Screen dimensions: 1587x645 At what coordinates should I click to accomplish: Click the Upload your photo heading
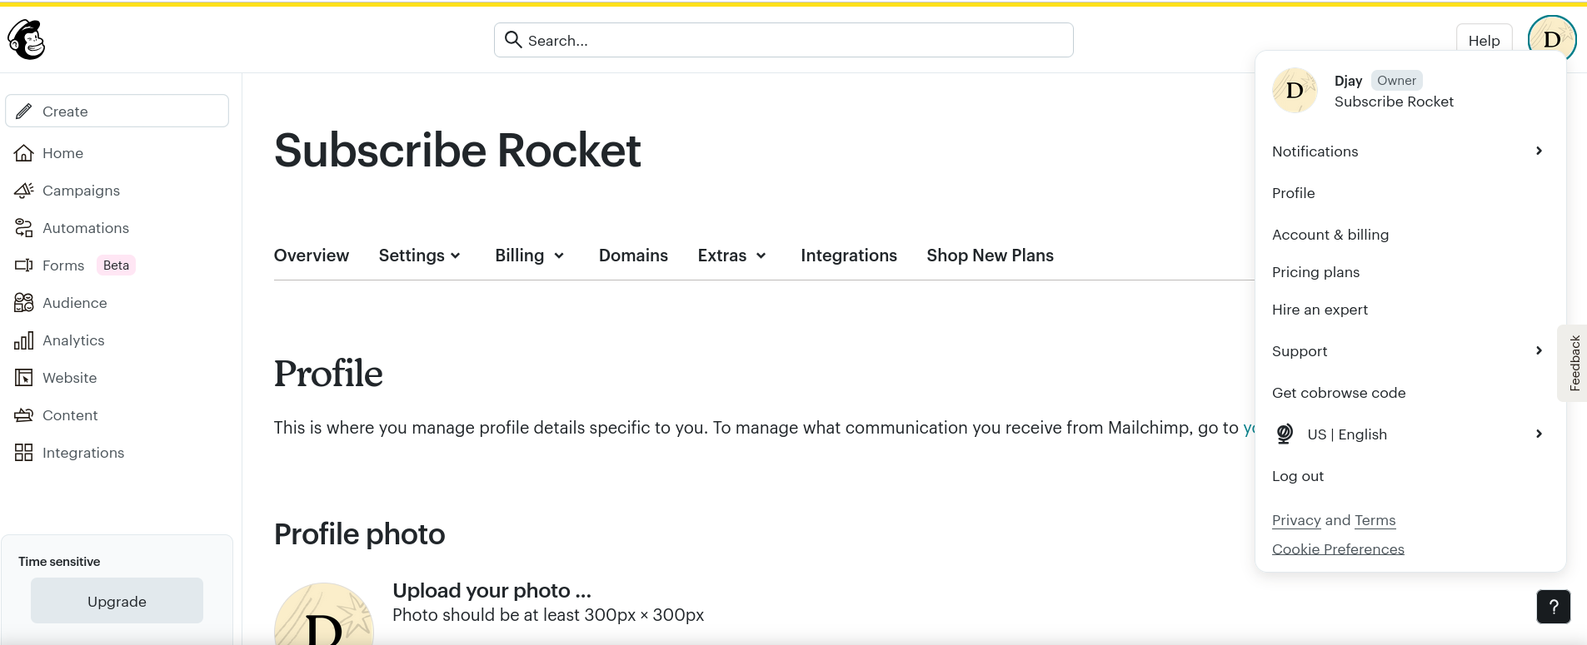492,590
